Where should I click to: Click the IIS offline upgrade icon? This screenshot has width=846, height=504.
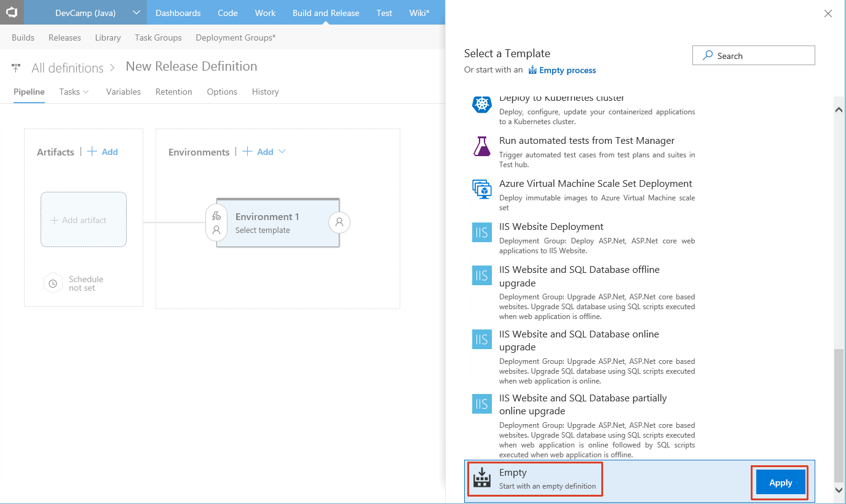pos(482,275)
